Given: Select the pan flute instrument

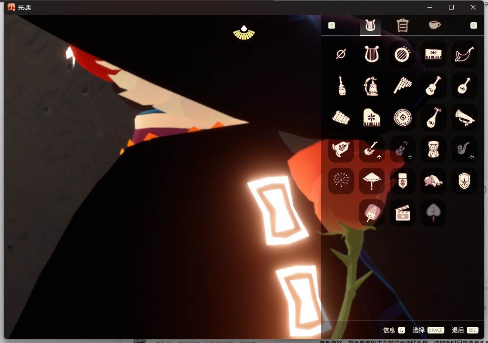Looking at the screenshot, I should [402, 86].
